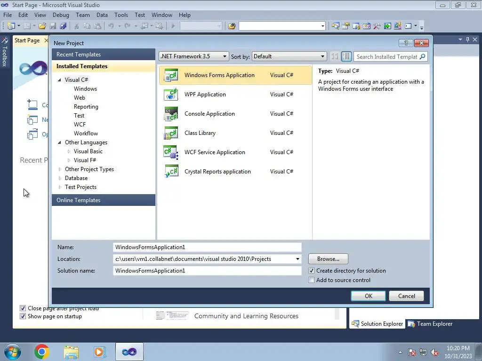Open the Debug menu
This screenshot has height=361, width=482.
[61, 15]
